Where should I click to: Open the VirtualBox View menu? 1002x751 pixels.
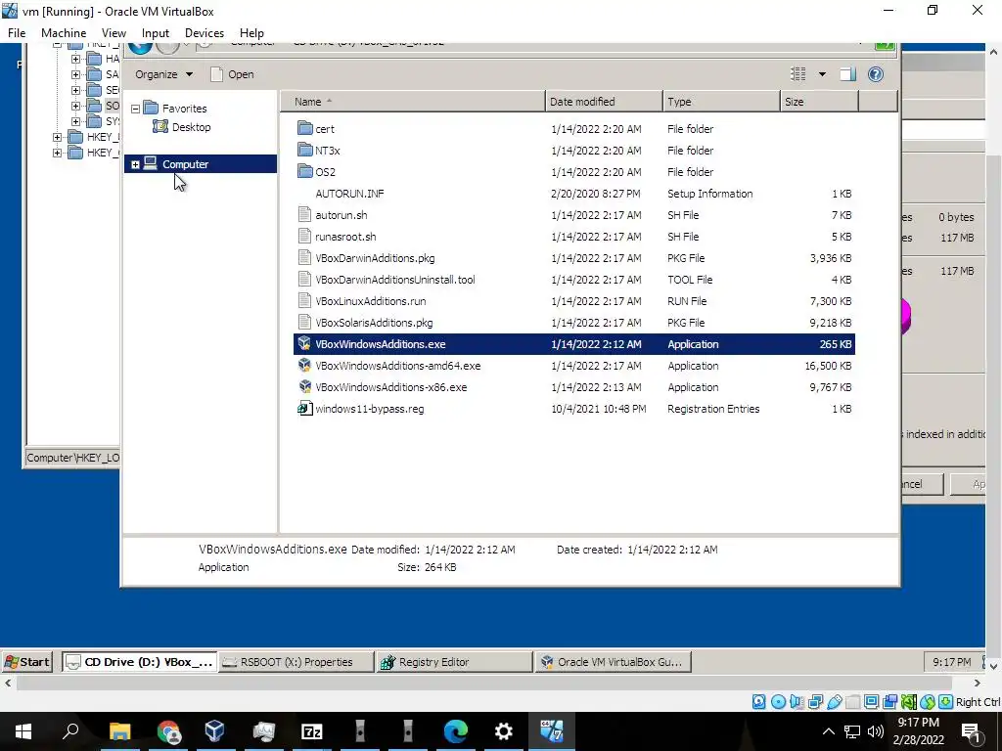(114, 33)
